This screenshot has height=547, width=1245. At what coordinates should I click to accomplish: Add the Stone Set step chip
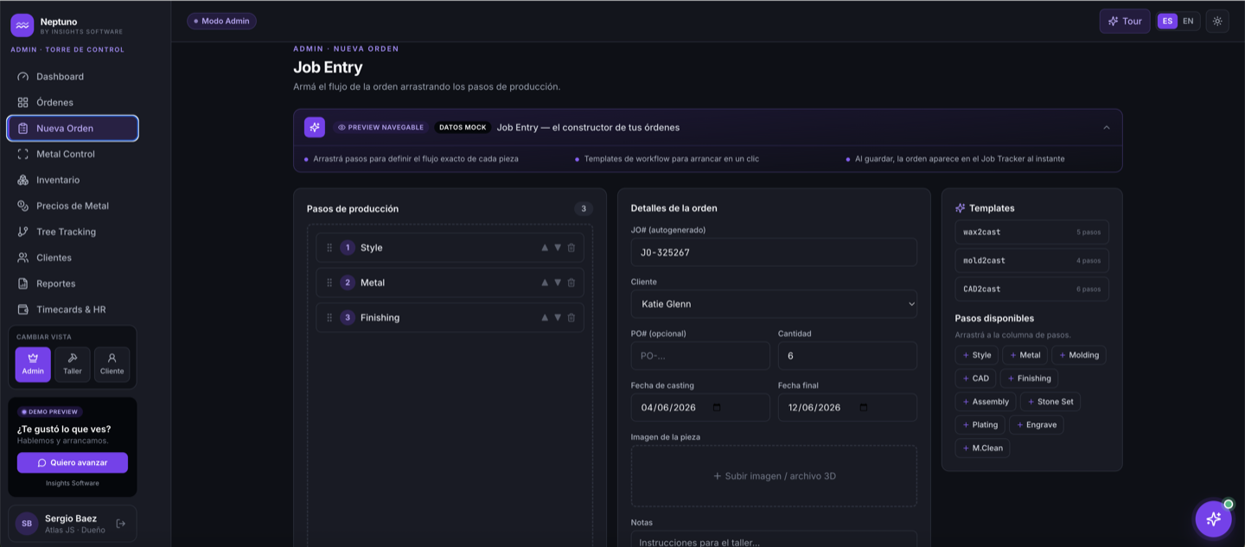(1050, 402)
